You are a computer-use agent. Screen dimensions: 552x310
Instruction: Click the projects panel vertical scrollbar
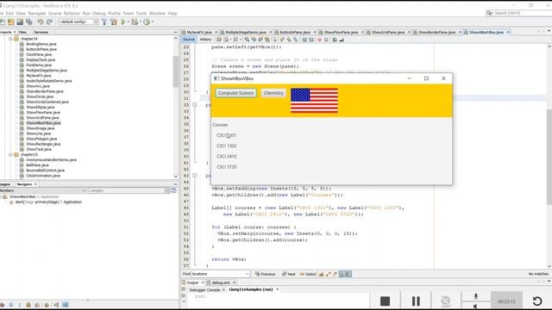(x=176, y=72)
